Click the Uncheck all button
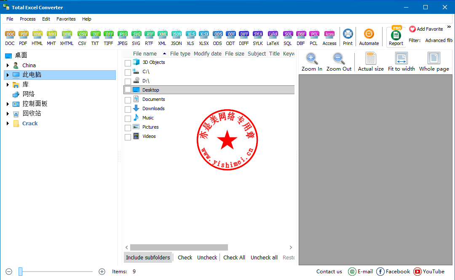 point(264,257)
